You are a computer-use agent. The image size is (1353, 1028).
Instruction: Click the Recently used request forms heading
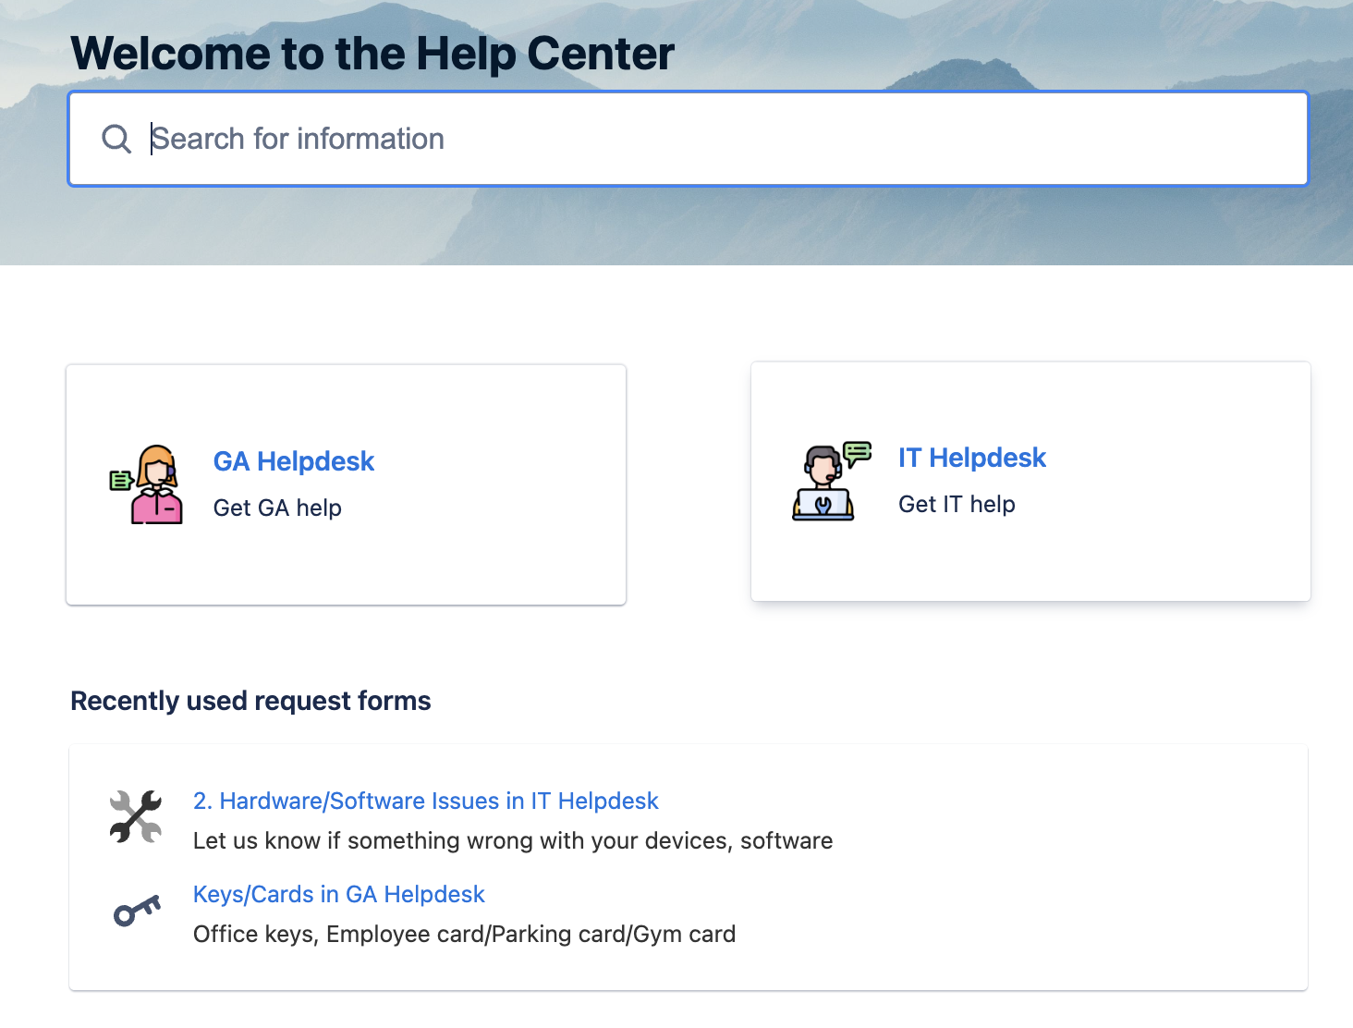click(250, 701)
